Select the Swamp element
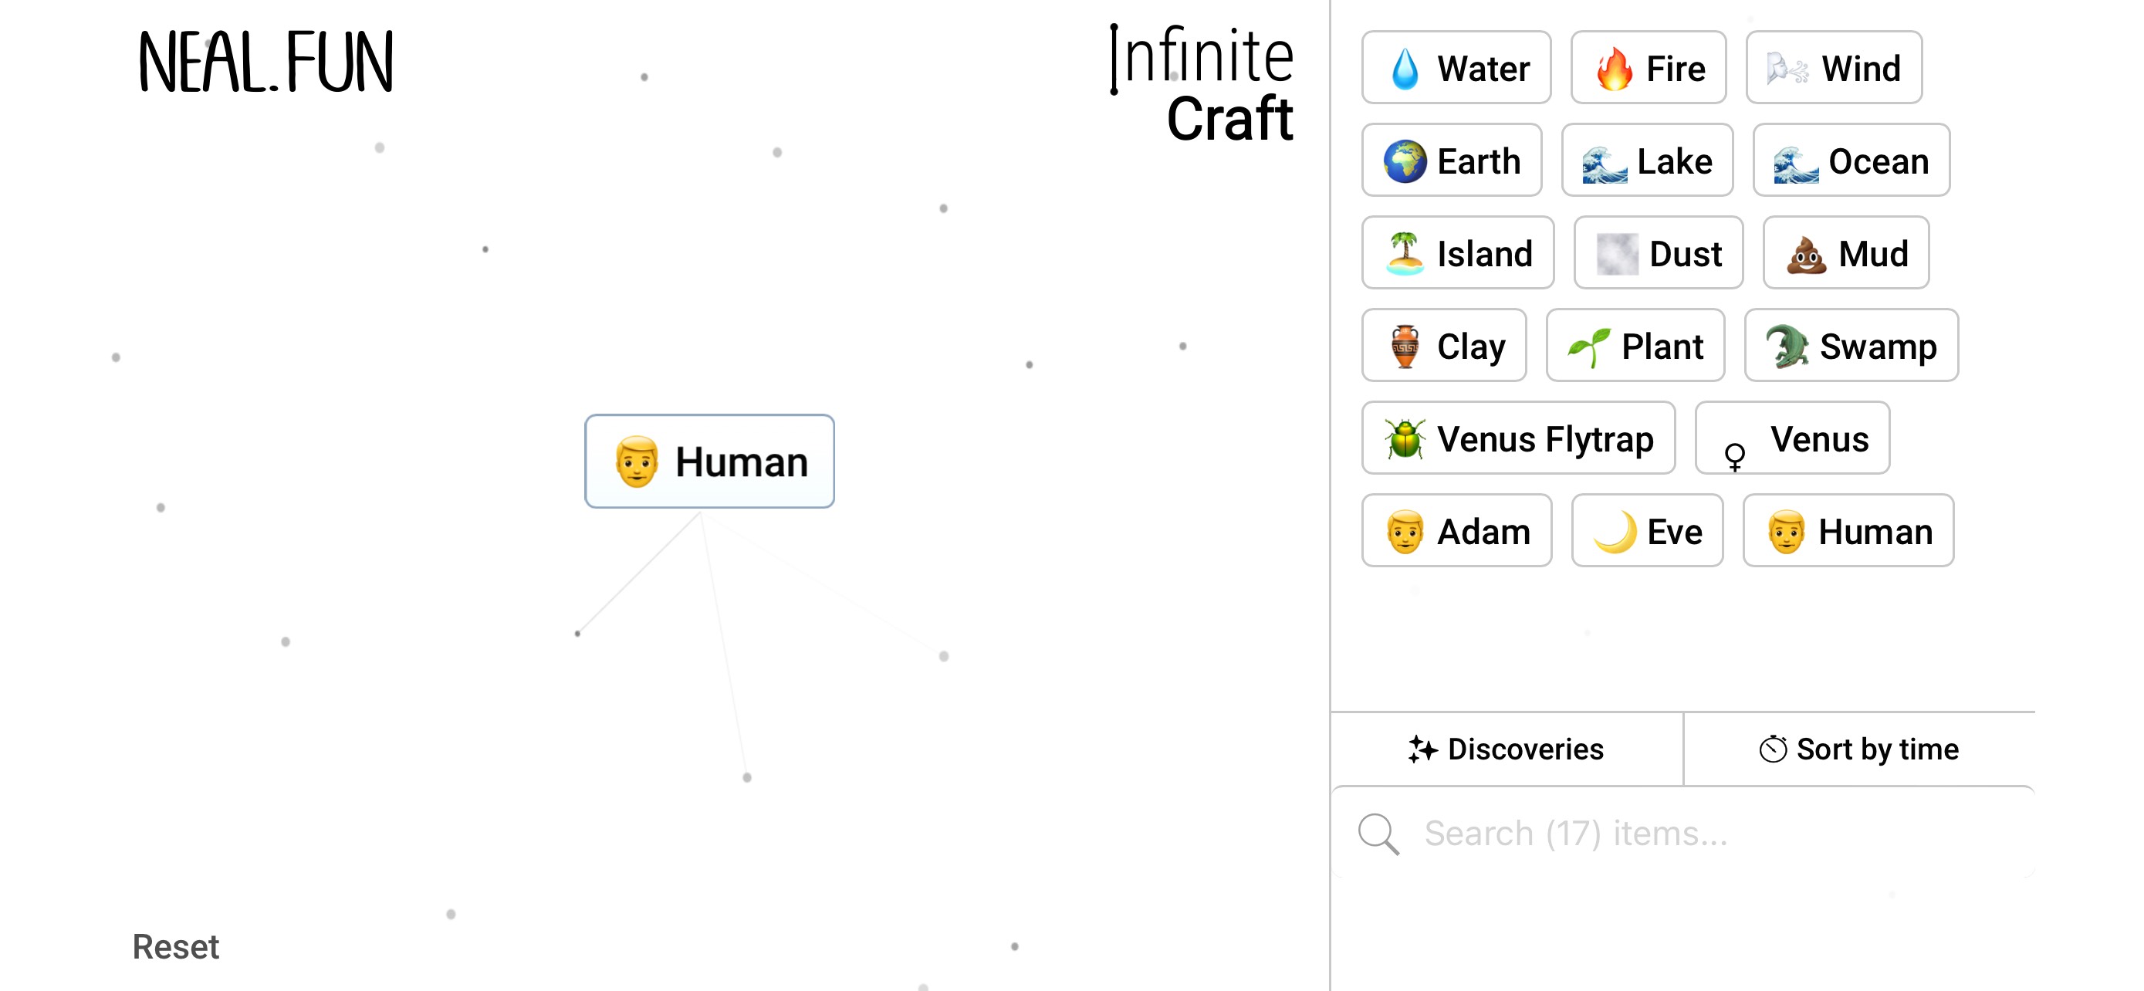 tap(1851, 345)
